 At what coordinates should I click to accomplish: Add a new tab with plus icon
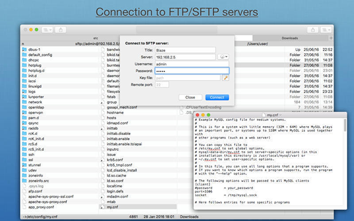(x=331, y=38)
